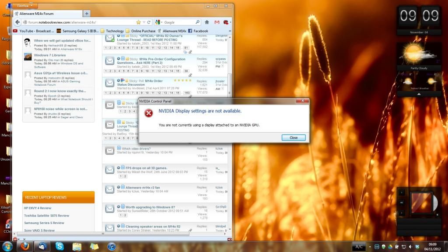Open Firefox home page icon
The image size is (448, 252).
coord(207,22)
